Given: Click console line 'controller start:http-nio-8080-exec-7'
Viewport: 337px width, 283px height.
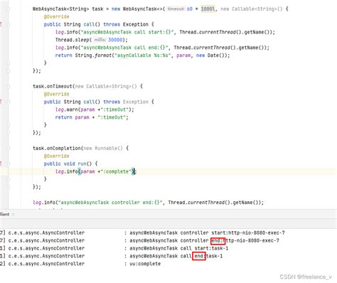Looking at the screenshot, I should click(x=207, y=233).
